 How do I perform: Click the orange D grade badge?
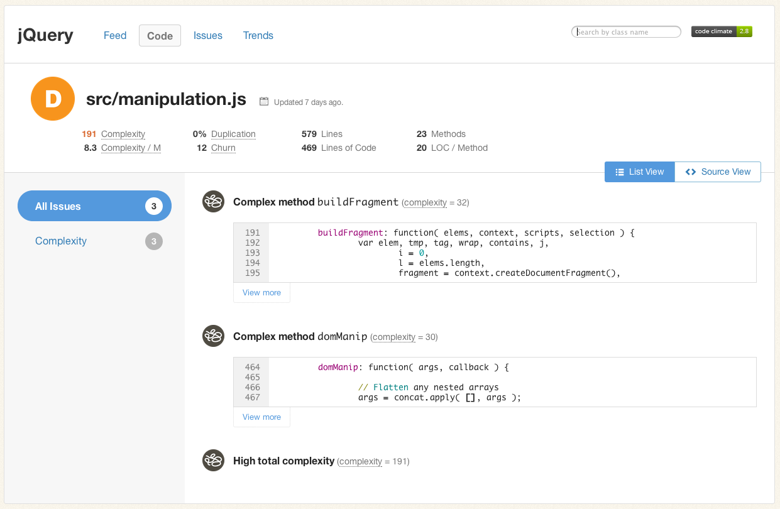point(53,99)
